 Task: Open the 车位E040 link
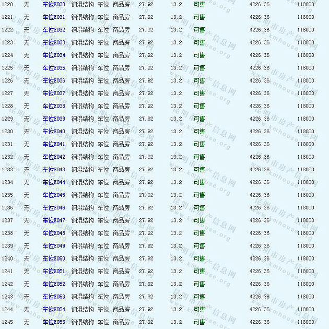point(54,132)
